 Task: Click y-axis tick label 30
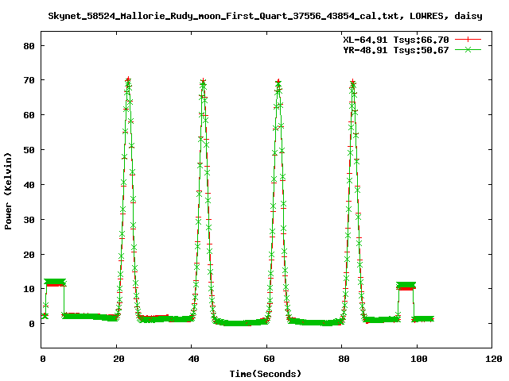tap(29, 220)
